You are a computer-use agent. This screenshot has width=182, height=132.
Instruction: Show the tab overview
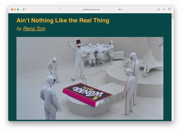point(170,9)
